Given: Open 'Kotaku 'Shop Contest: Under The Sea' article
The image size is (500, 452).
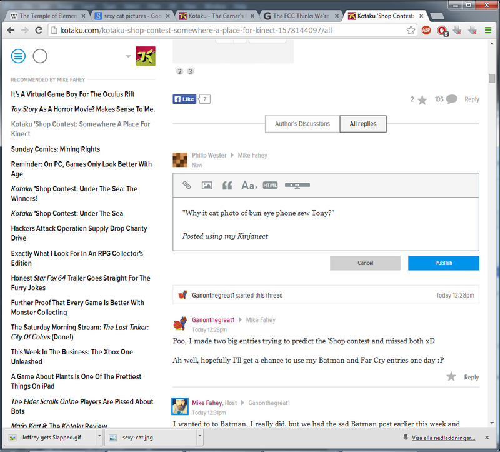Looking at the screenshot, I should click(67, 213).
